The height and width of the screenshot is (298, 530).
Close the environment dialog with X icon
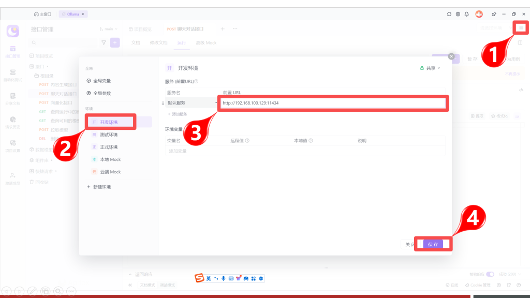click(x=451, y=56)
